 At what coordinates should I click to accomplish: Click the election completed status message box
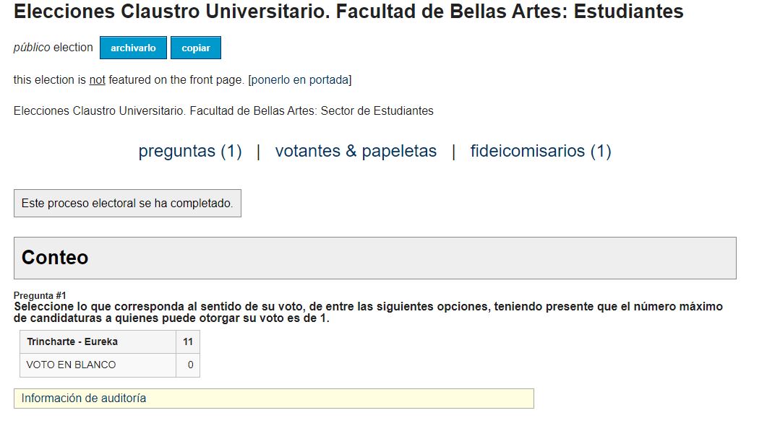tap(127, 204)
